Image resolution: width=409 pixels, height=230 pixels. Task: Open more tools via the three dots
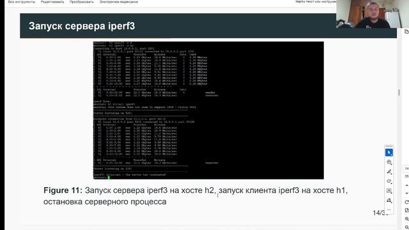tap(389, 210)
